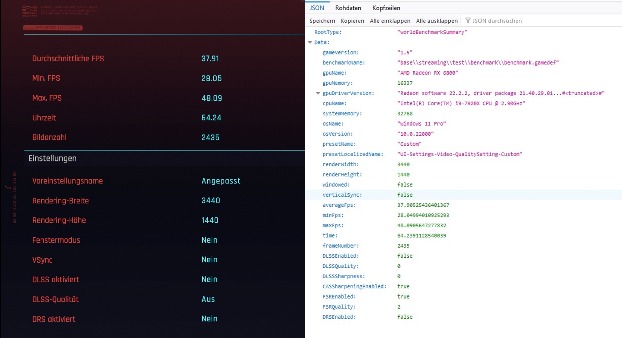622x338 pixels.
Task: Click the averageFps JSON row
Action: tap(339, 205)
